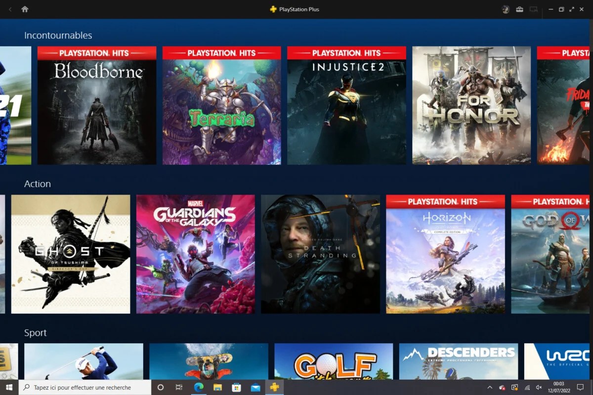Open the toolbox settings icon
This screenshot has height=395, width=593.
coord(519,9)
